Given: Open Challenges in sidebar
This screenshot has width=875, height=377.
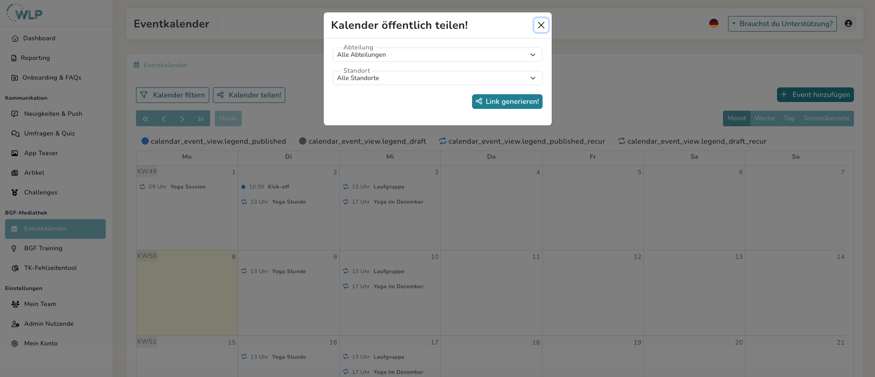Looking at the screenshot, I should pyautogui.click(x=41, y=193).
